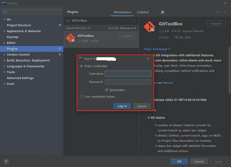Click the Project Structure project-scope badge icon
Image resolution: width=231 pixels, height=167 pixels.
tap(60, 25)
